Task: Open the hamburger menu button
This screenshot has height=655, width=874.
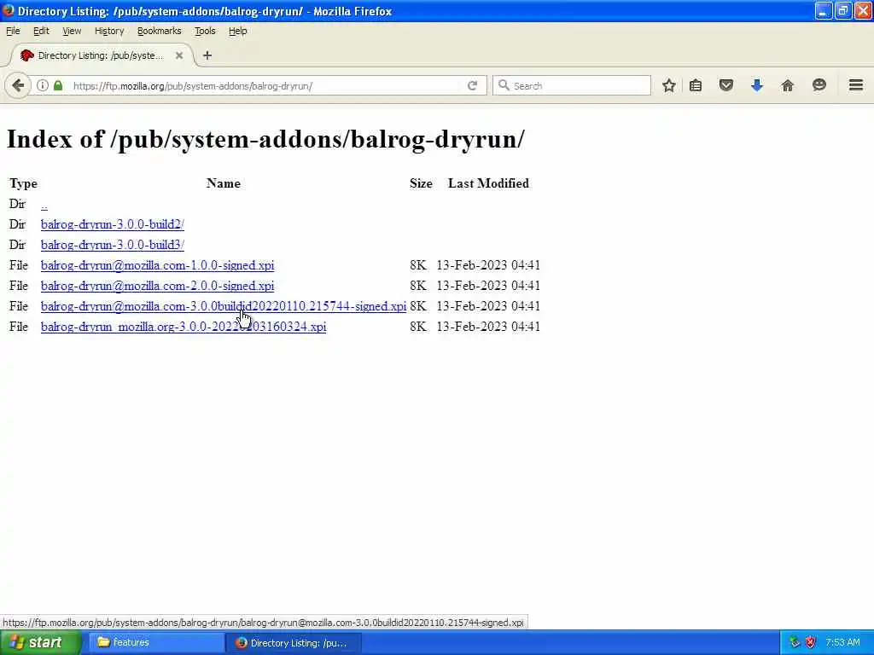Action: coord(855,85)
